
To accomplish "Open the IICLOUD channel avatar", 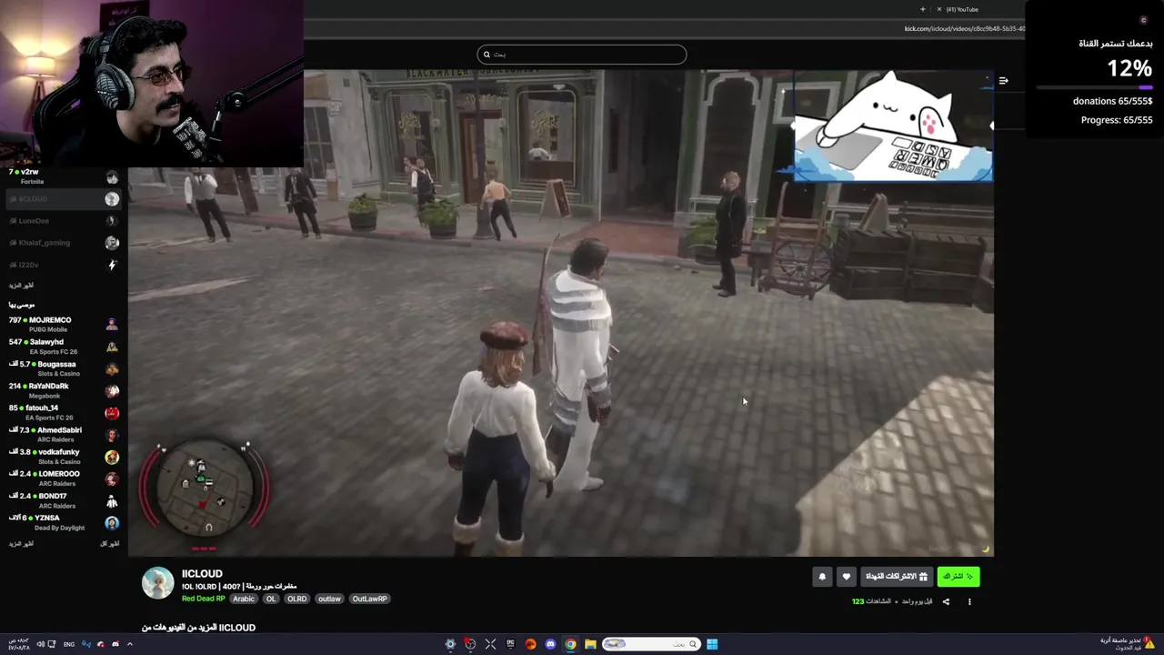I will pyautogui.click(x=157, y=583).
